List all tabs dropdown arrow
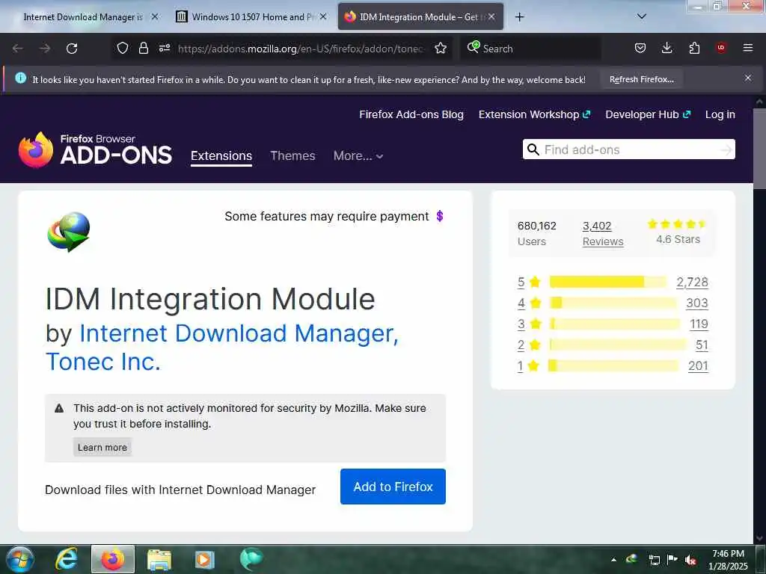 click(642, 16)
